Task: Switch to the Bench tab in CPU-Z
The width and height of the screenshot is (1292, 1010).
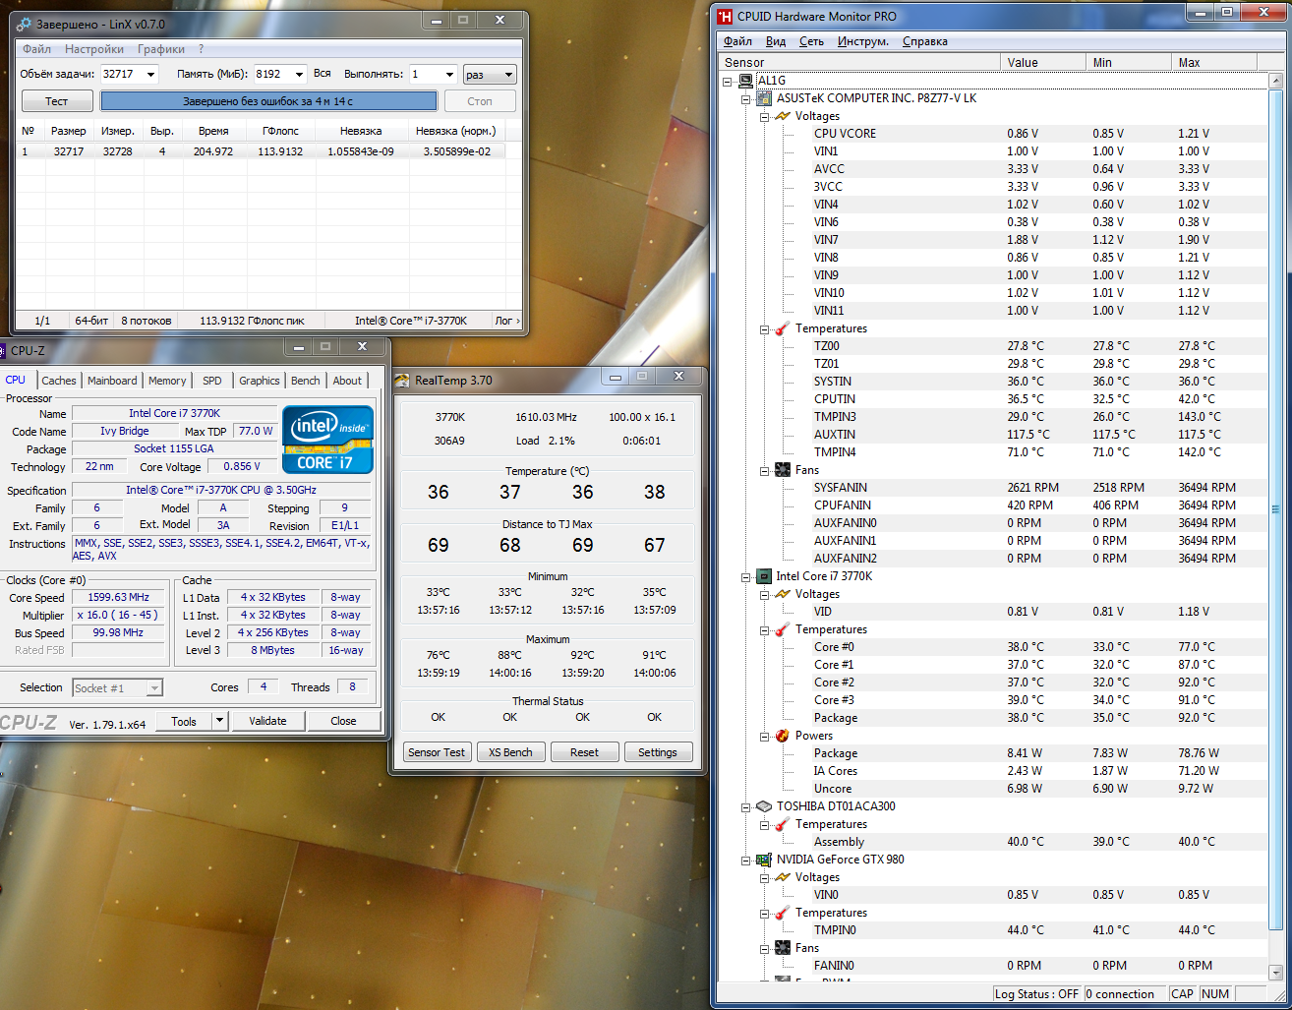Action: pos(306,381)
